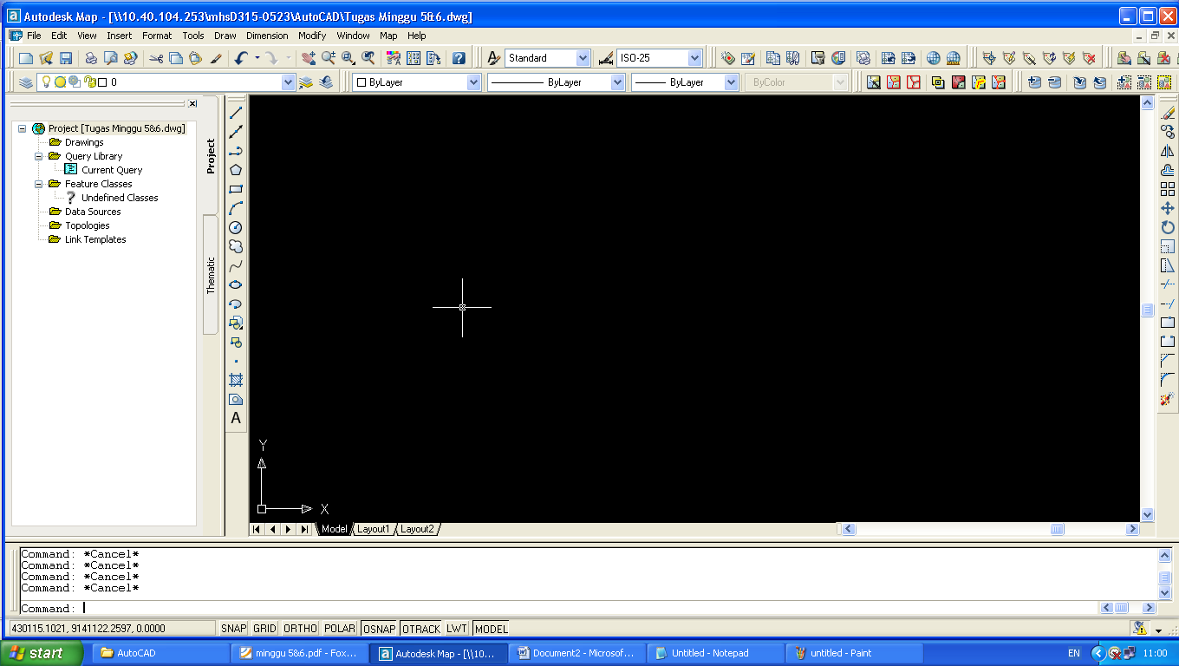The height and width of the screenshot is (666, 1179).
Task: Select the Rotate modify tool
Action: point(1168,227)
